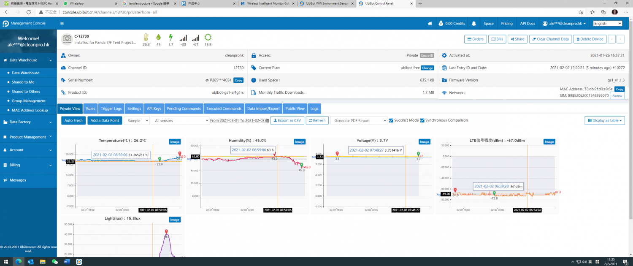The height and width of the screenshot is (266, 633).
Task: Bookmark this page with star icon
Action: tap(581, 12)
